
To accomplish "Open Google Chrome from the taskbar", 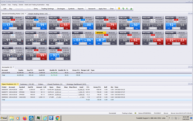I will click(57, 118).
